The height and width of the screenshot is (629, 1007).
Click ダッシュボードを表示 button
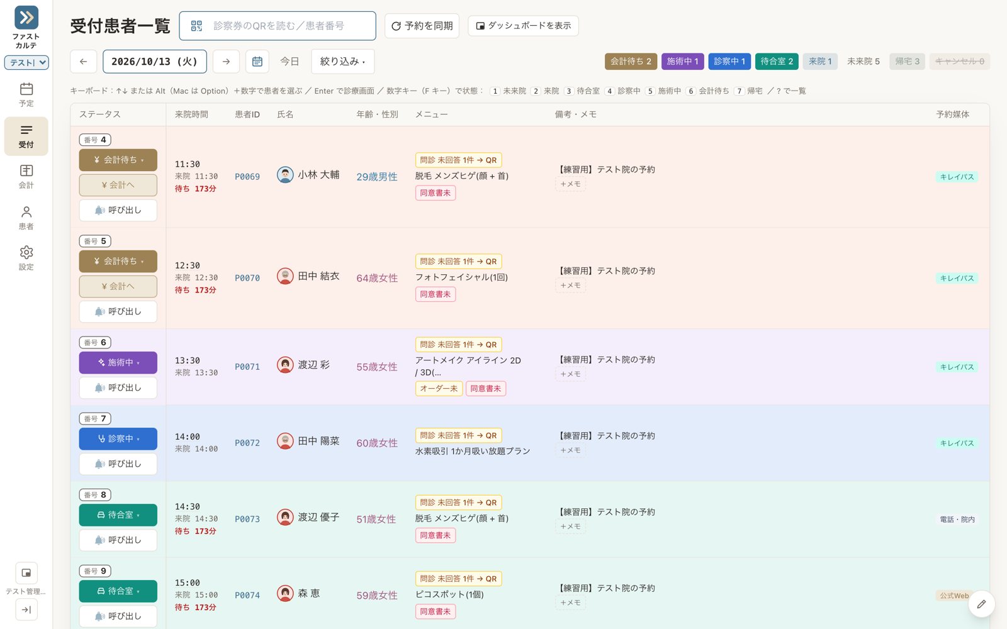tap(523, 26)
